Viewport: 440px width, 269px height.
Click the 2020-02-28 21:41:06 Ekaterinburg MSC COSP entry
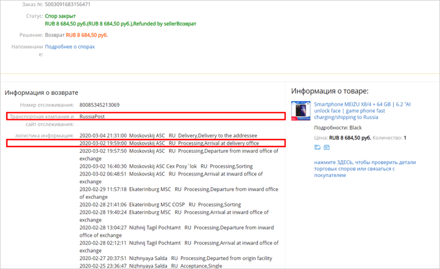(160, 205)
